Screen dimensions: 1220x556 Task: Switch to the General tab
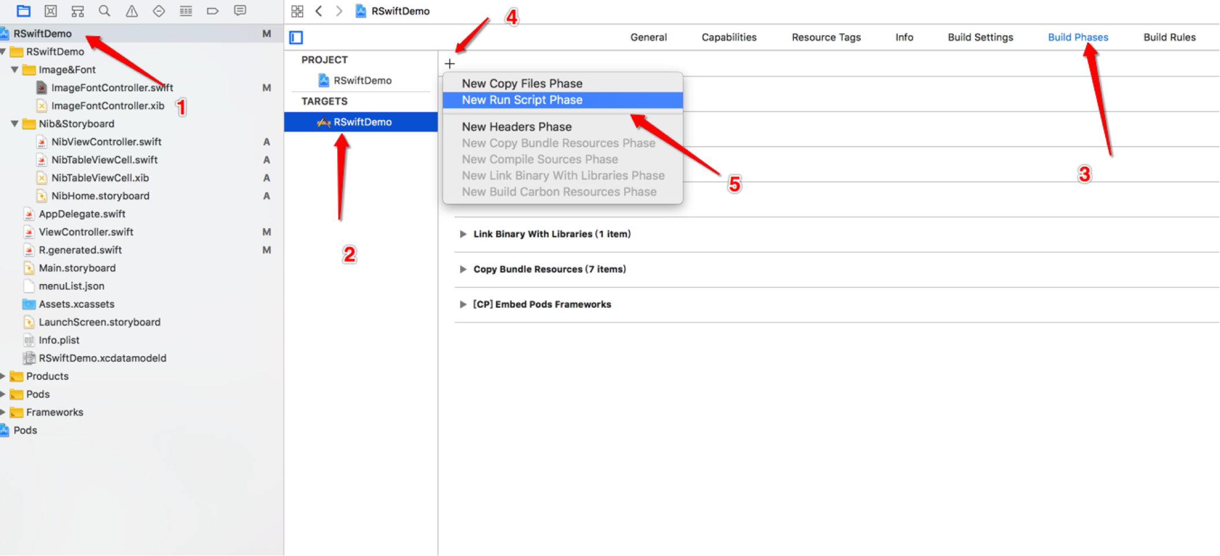pos(648,37)
